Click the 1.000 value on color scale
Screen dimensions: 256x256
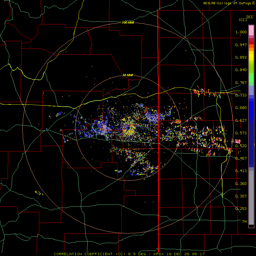241,32
